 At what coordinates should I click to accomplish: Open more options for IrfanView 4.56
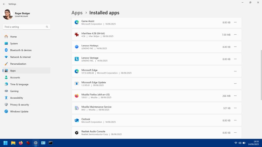click(x=235, y=35)
